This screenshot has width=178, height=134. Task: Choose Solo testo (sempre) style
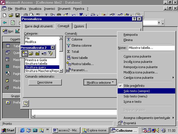point(146,91)
